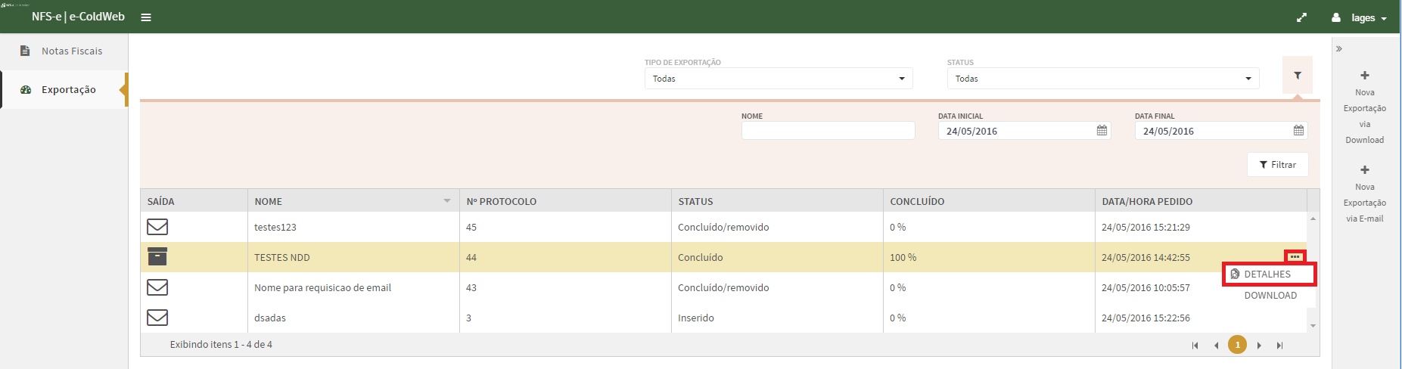This screenshot has width=1402, height=369.
Task: Collapse the right panel with double chevron
Action: click(x=1338, y=48)
